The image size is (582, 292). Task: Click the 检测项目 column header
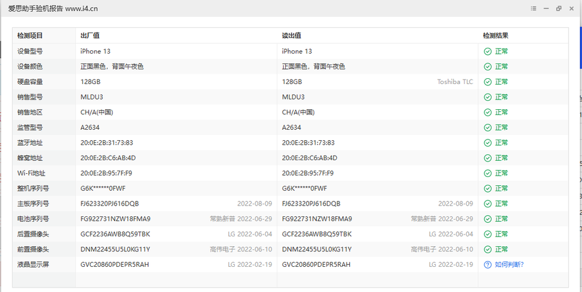[x=30, y=36]
